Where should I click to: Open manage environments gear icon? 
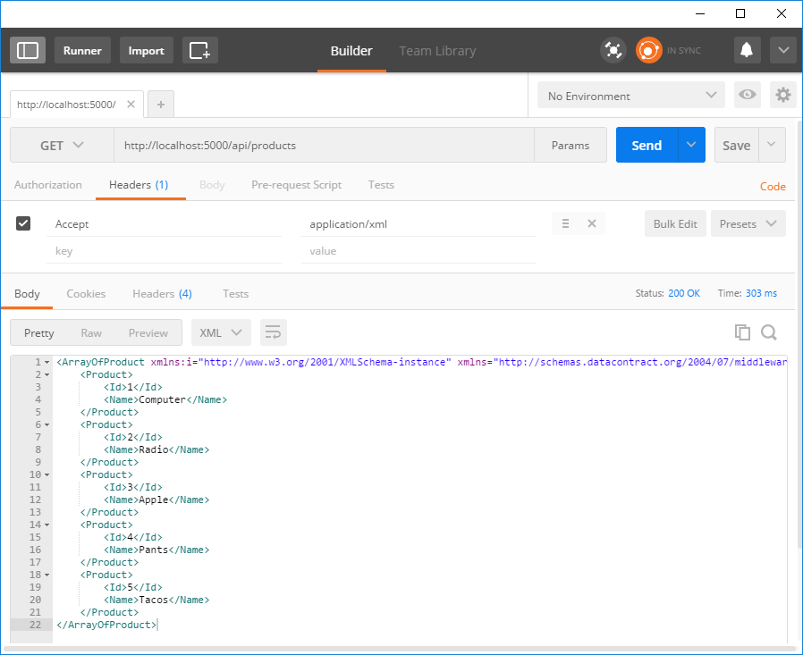click(x=783, y=96)
